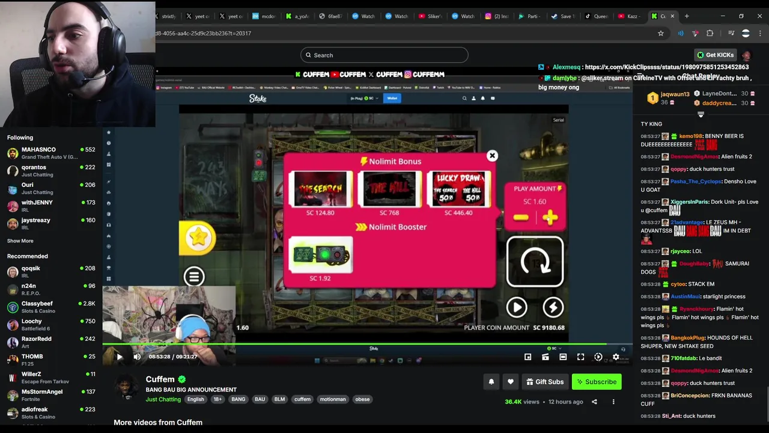Open Chrome three-dot menu
The width and height of the screenshot is (769, 433).
pos(760,33)
